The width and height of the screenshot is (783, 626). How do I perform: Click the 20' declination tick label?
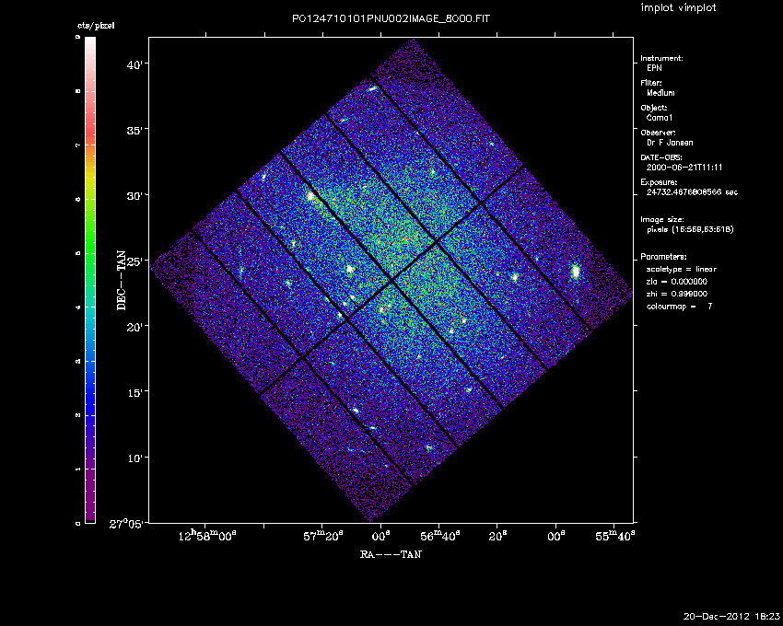click(135, 327)
